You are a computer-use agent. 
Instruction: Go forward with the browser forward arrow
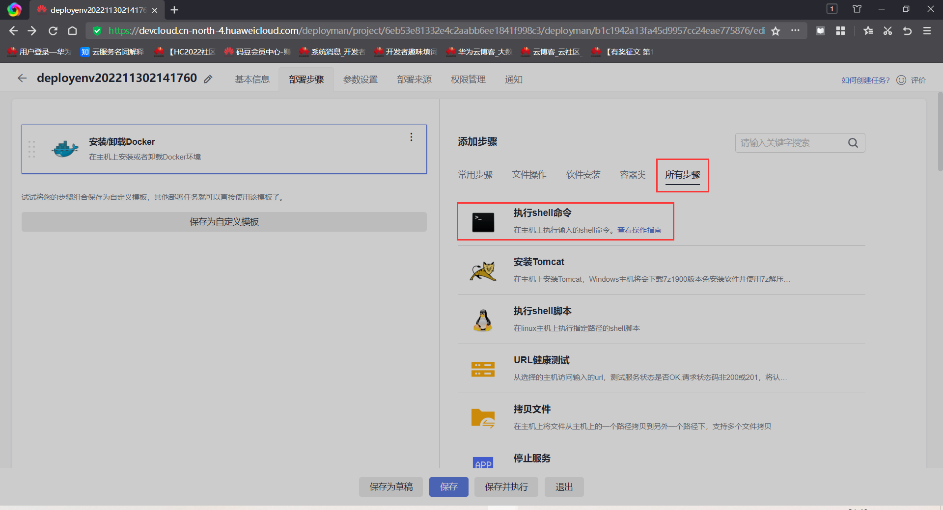coord(32,31)
